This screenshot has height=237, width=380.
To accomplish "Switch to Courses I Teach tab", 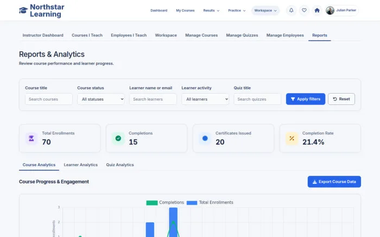I will [87, 35].
